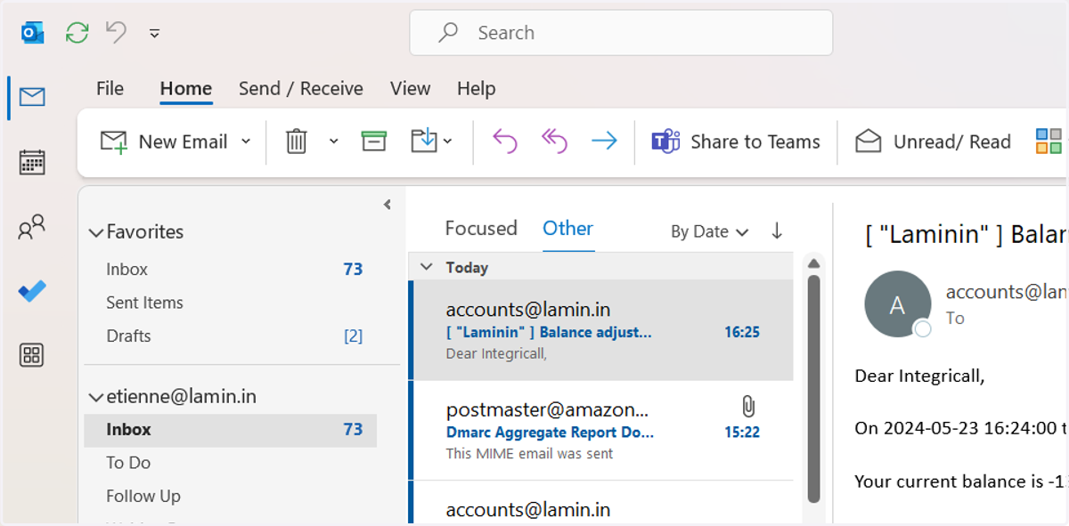
Task: Open the bottom accounts@lamin.in email
Action: [x=601, y=504]
